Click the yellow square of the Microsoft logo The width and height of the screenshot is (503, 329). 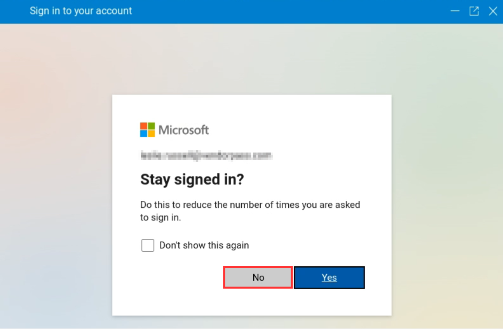click(151, 134)
